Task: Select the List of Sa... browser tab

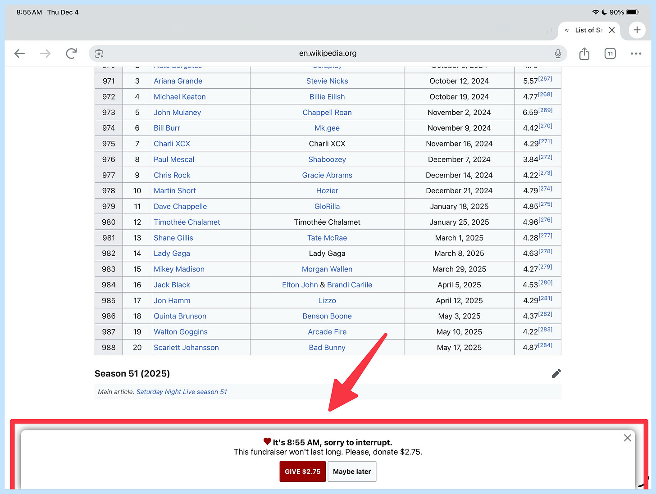Action: tap(589, 30)
